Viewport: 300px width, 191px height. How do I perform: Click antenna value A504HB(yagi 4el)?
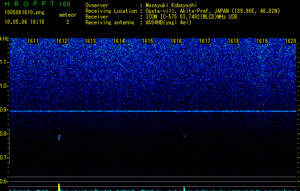click(x=168, y=22)
